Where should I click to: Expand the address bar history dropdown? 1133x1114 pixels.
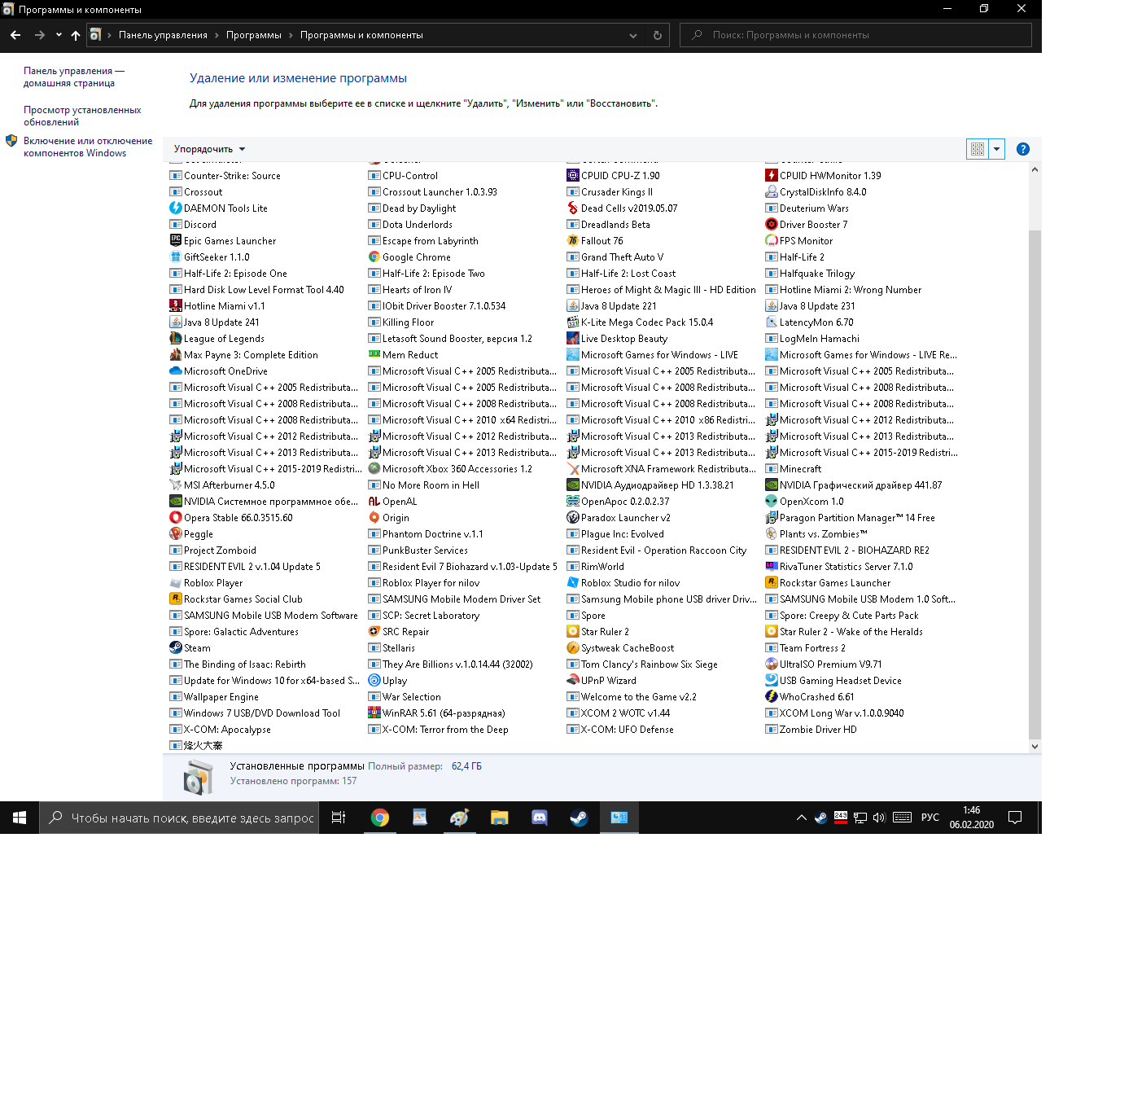click(633, 35)
